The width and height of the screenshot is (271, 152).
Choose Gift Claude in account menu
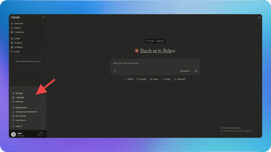[x=28, y=116]
